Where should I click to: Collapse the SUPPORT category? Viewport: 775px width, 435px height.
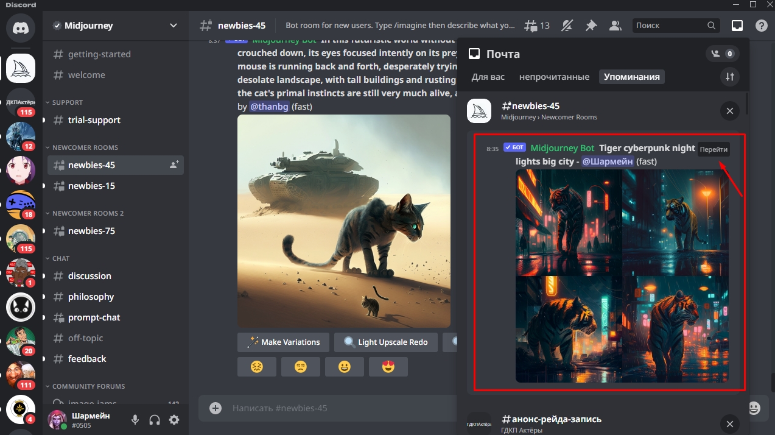pos(68,102)
